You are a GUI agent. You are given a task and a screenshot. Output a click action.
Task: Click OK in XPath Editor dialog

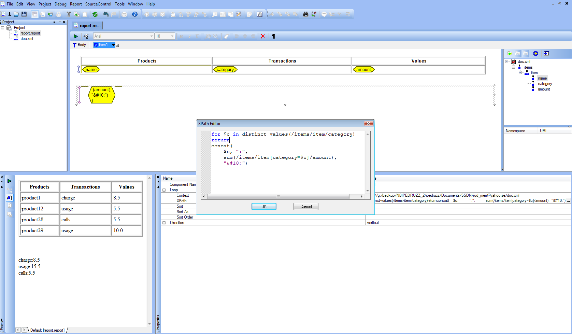pos(264,207)
